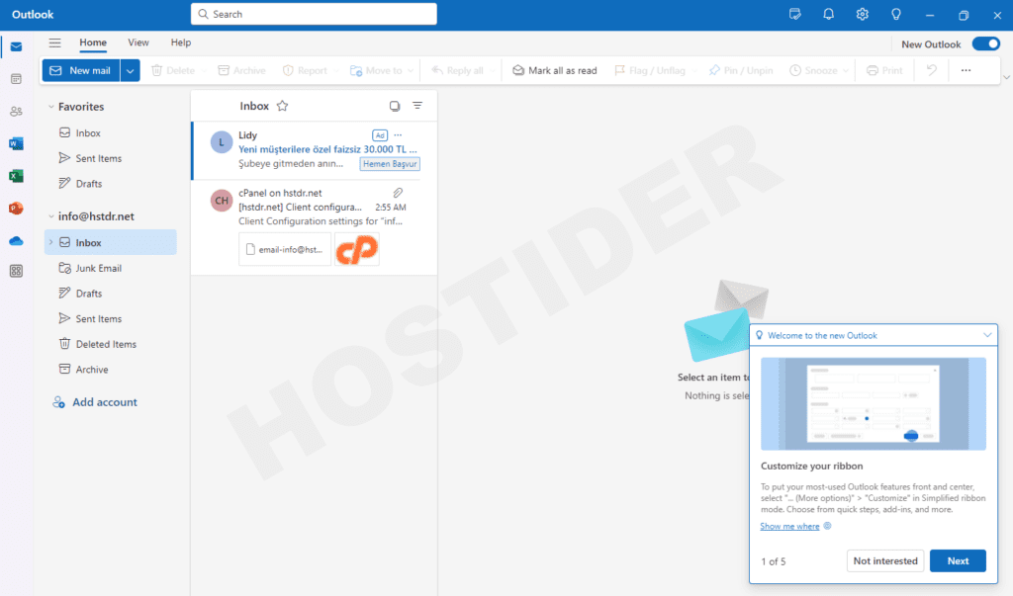Open the Help ribbon tab
The height and width of the screenshot is (596, 1013).
(x=181, y=43)
